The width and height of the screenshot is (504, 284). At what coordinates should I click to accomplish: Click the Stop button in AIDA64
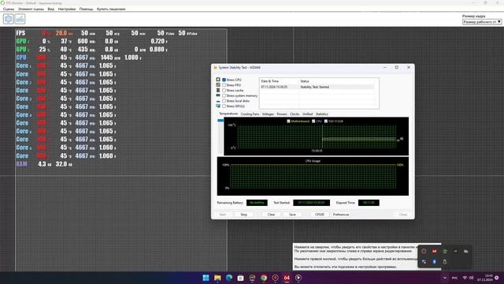coord(244,215)
